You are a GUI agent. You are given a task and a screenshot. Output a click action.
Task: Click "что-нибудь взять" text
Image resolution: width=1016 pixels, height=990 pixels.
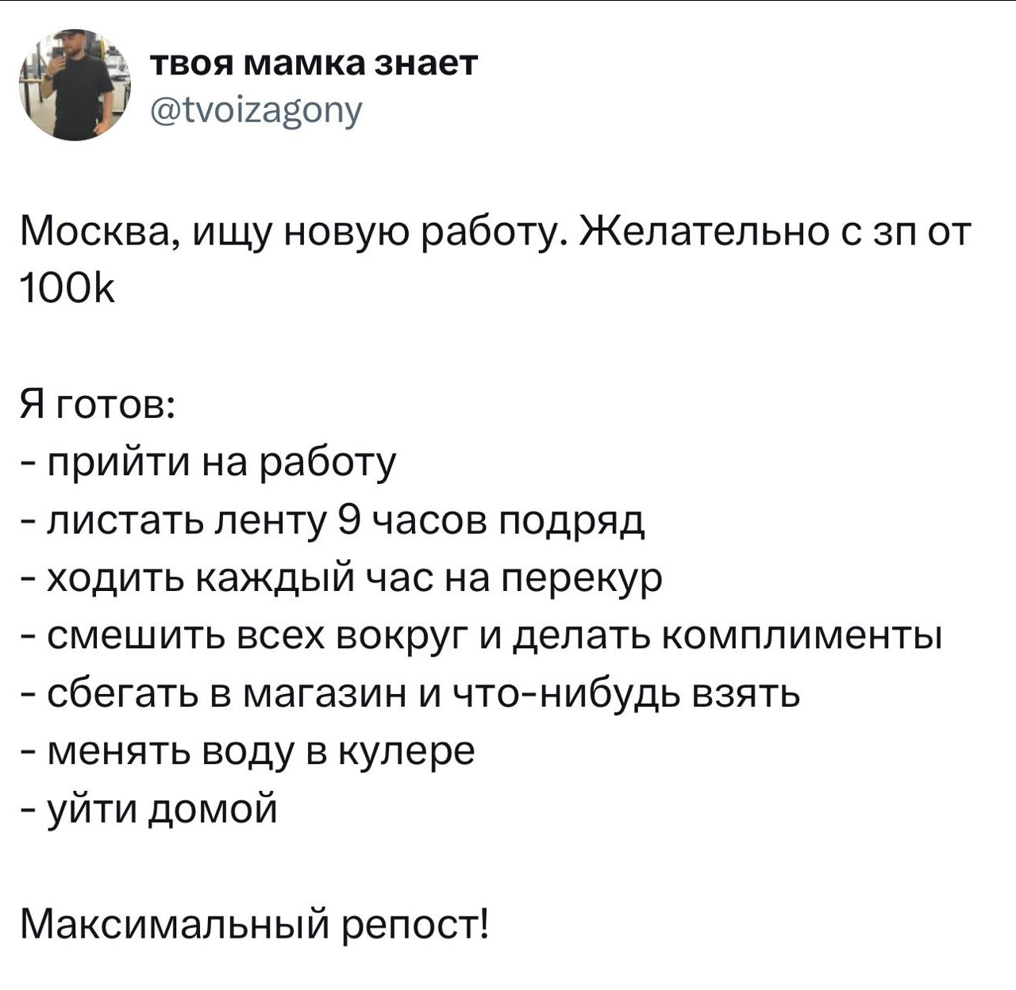(x=626, y=693)
